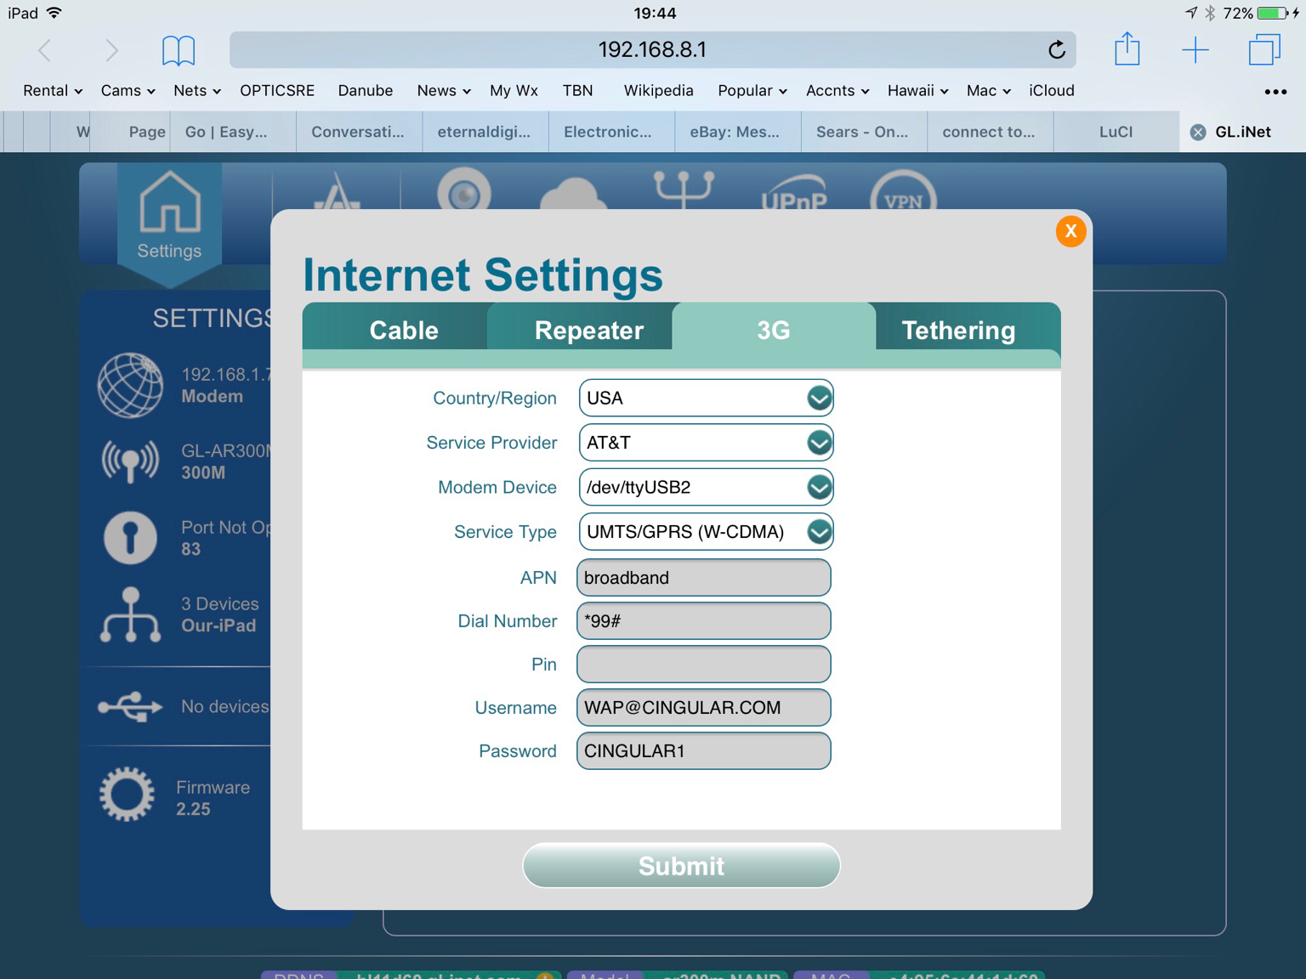This screenshot has height=979, width=1306.
Task: Click the network devices tree icon
Action: tap(130, 614)
